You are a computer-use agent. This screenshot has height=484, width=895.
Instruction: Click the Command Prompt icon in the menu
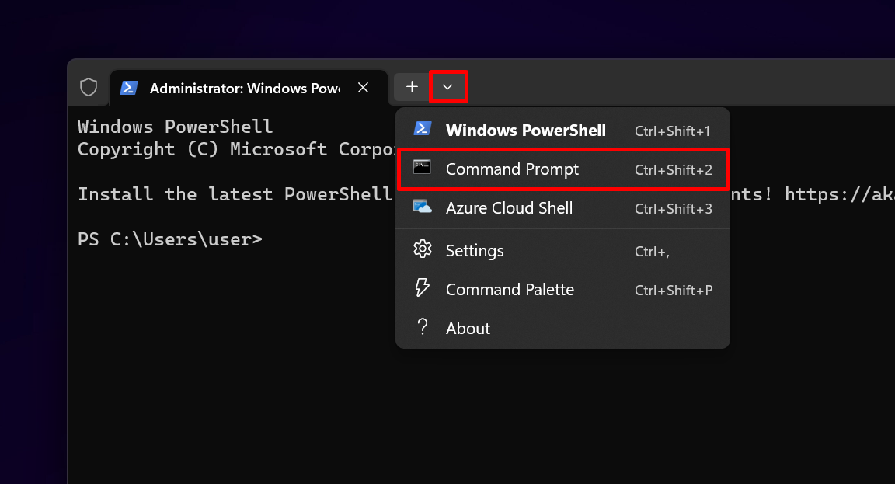tap(422, 168)
